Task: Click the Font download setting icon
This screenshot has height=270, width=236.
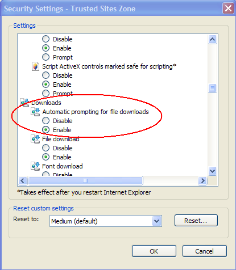Action: [35, 166]
